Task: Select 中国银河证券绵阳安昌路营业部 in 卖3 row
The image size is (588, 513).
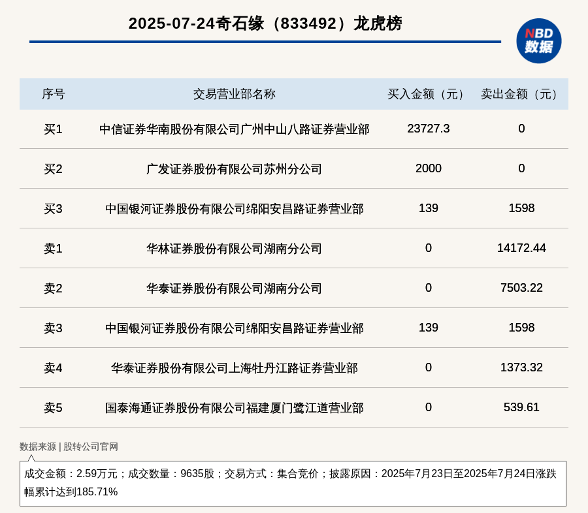Action: (235, 328)
